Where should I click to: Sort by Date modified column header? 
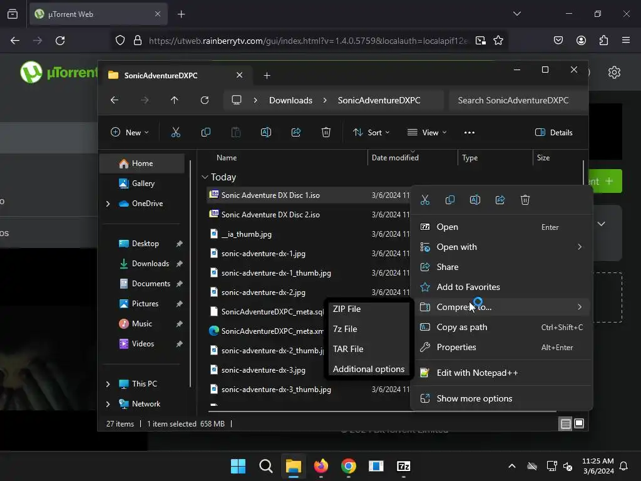395,158
